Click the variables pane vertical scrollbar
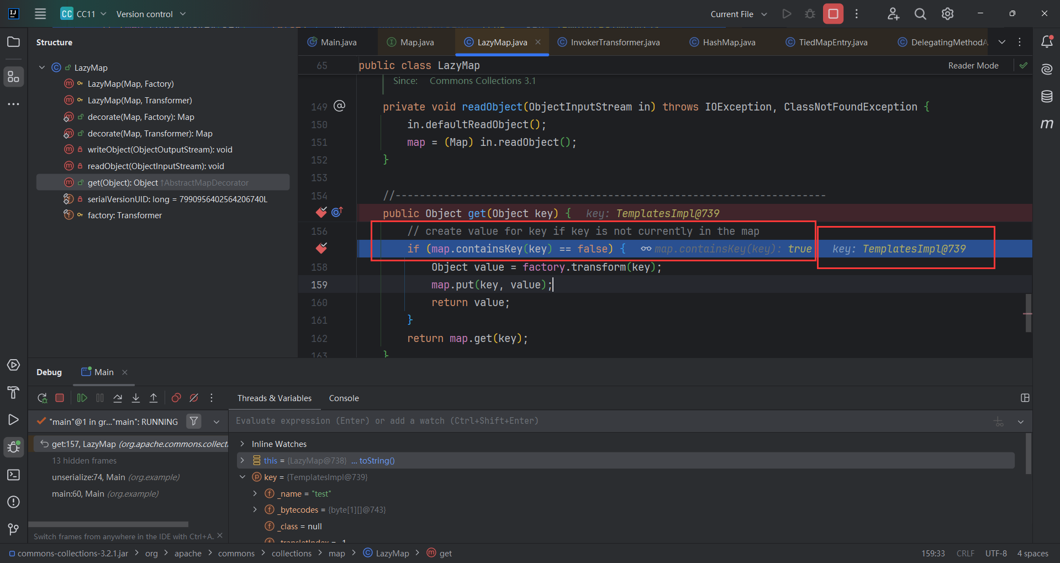This screenshot has width=1060, height=563. 1029,454
